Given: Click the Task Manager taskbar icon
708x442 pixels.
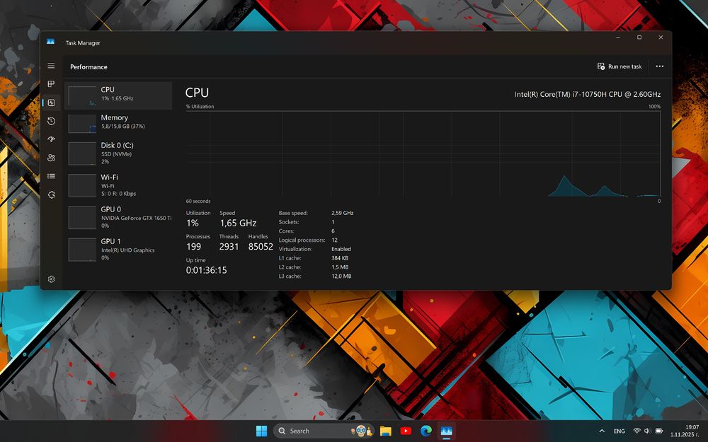Looking at the screenshot, I should click(446, 431).
